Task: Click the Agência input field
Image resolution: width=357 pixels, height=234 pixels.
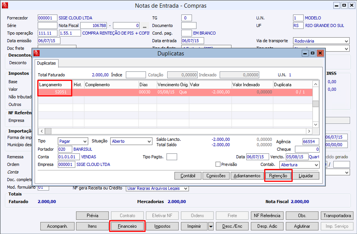Action: pos(310,142)
